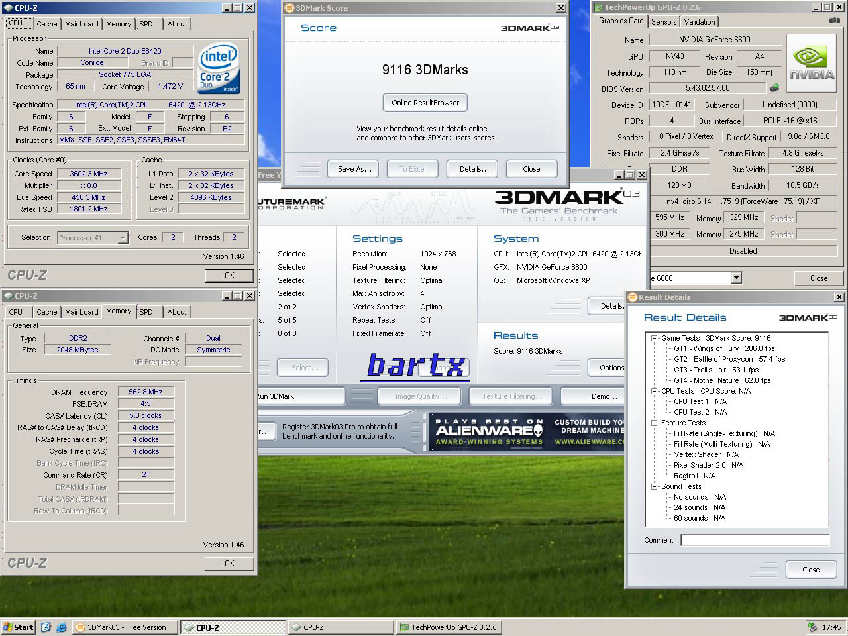Click OK in the top CPU-Z window

pyautogui.click(x=229, y=276)
